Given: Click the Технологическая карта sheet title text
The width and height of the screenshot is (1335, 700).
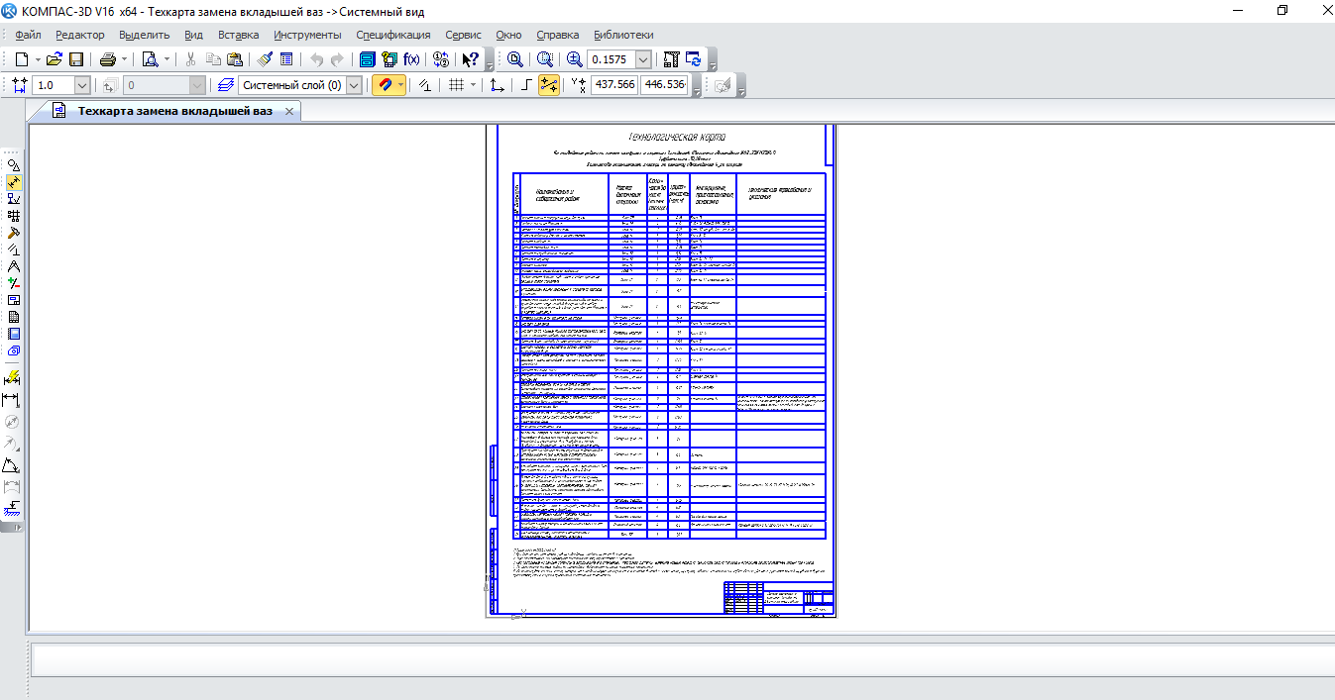Looking at the screenshot, I should pyautogui.click(x=677, y=136).
